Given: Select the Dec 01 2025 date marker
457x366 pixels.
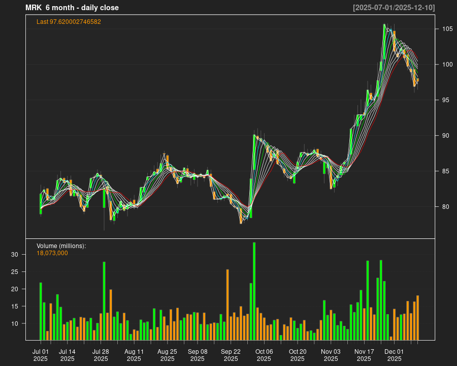Looking at the screenshot, I should [394, 355].
